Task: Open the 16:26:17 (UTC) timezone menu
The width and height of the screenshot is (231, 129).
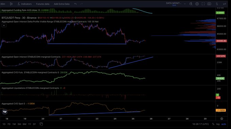Action: tap(200, 124)
